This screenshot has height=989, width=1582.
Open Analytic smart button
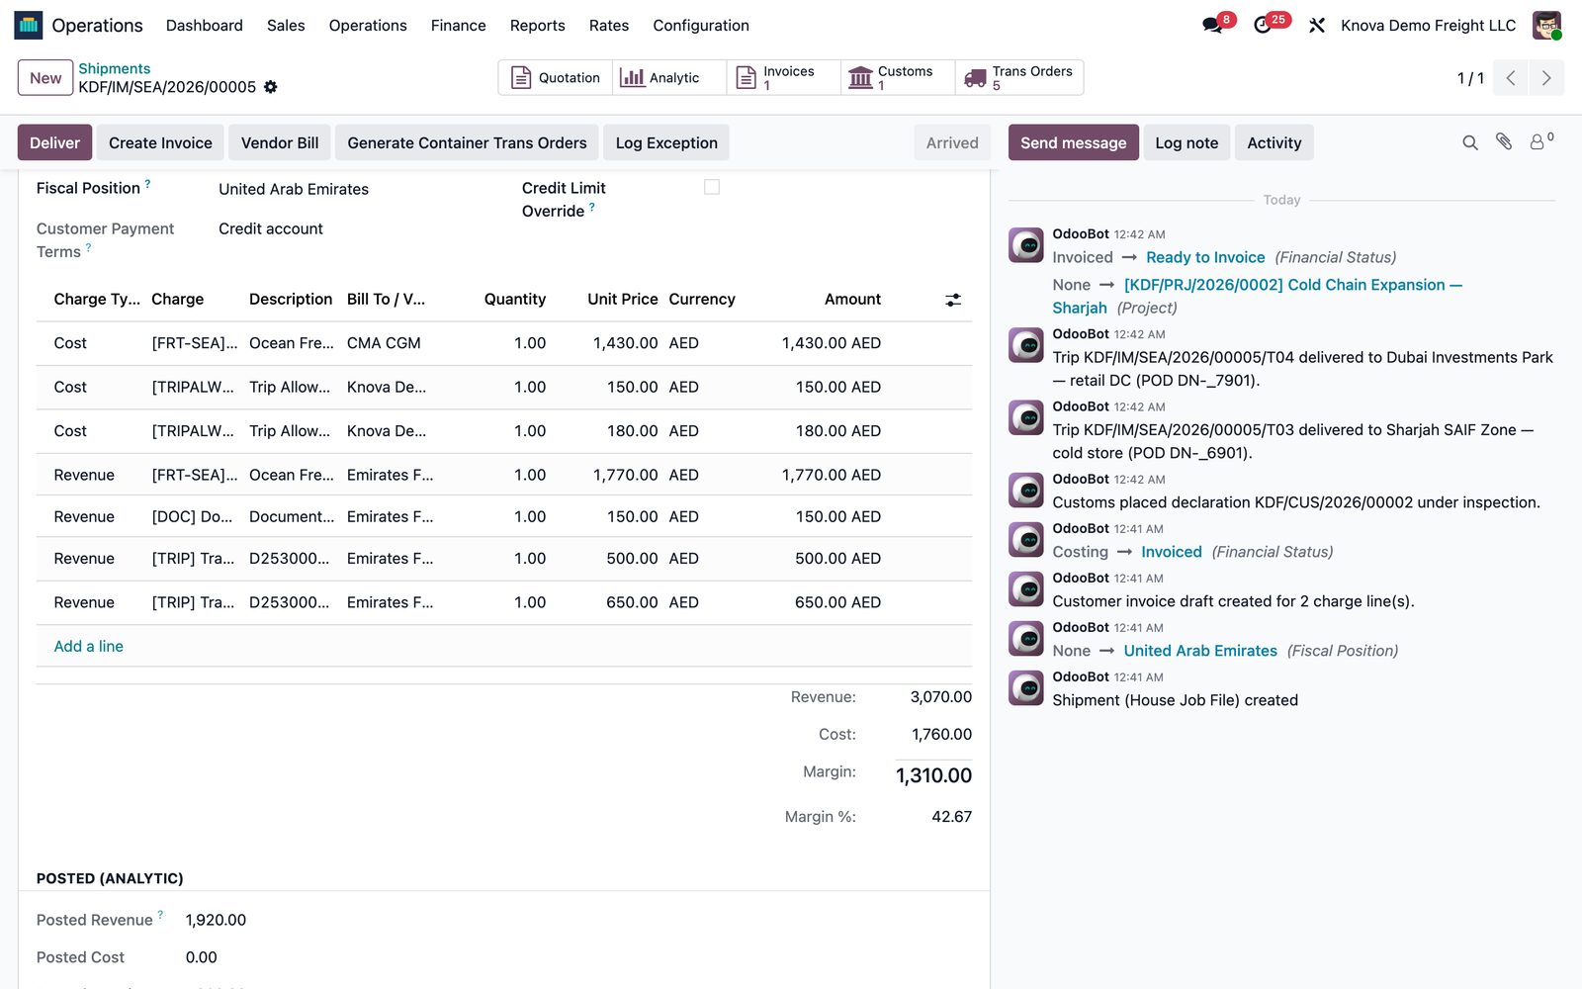669,78
